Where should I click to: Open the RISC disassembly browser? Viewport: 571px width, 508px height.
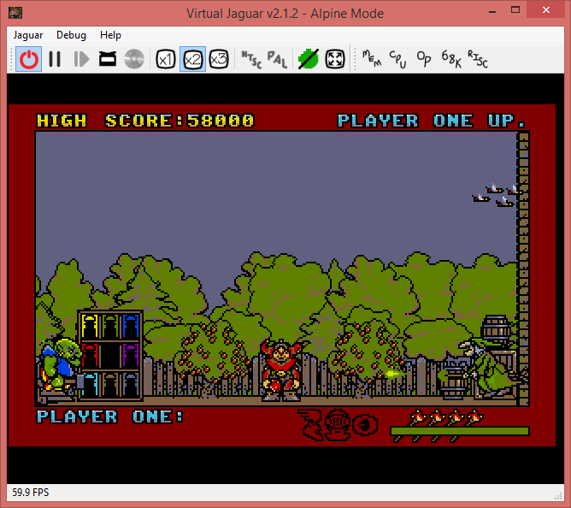(x=477, y=59)
